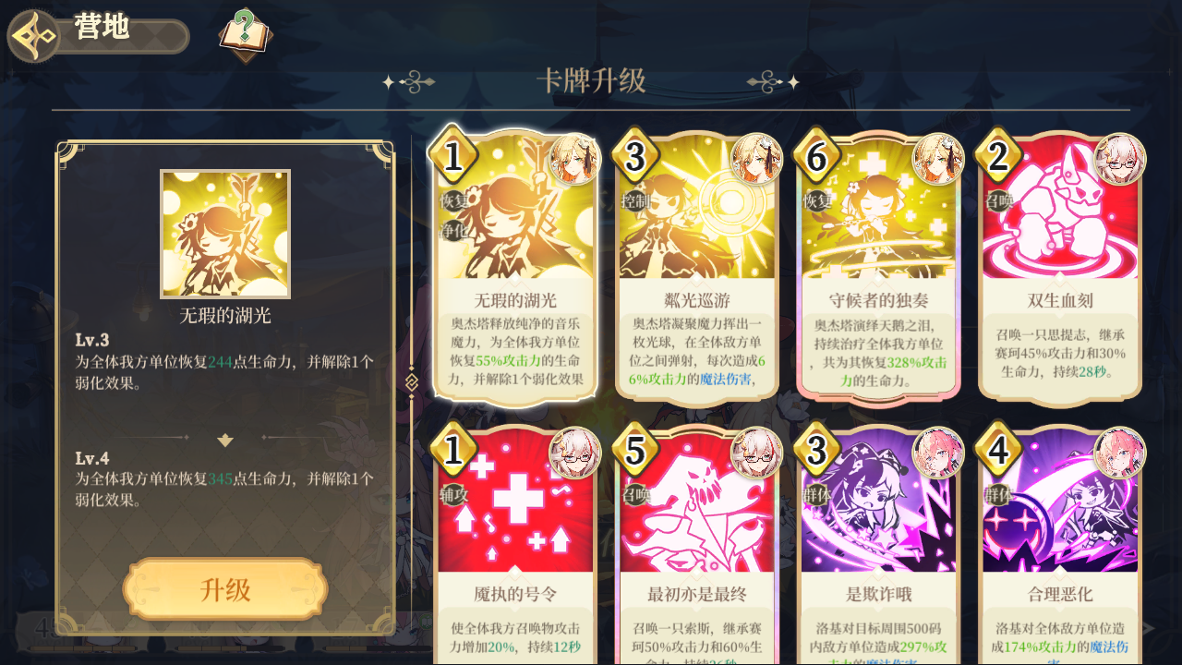Click the 召唤 tag on 双生血刻
Image resolution: width=1182 pixels, height=665 pixels.
click(998, 200)
